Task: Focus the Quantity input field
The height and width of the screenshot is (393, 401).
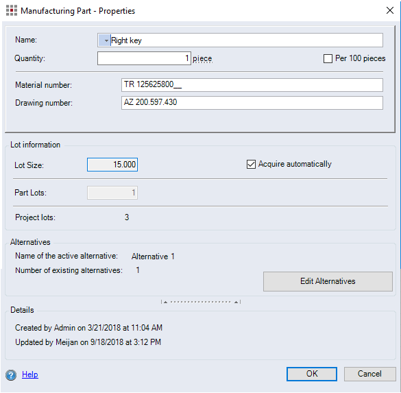Action: click(x=144, y=58)
